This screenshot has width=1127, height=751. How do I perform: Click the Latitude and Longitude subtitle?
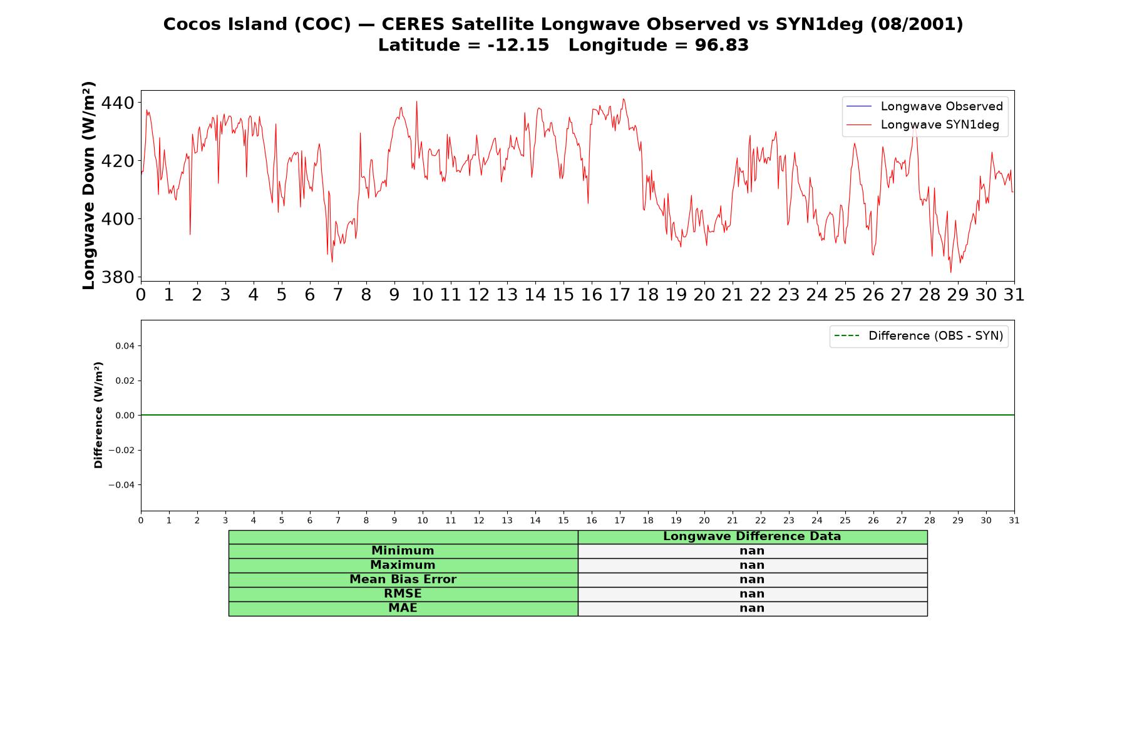point(563,45)
